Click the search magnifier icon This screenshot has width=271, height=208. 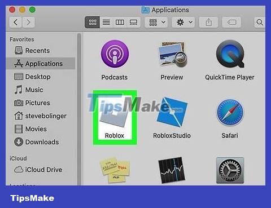point(260,23)
